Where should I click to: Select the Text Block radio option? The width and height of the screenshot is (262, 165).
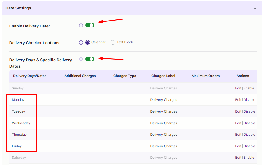(x=113, y=42)
